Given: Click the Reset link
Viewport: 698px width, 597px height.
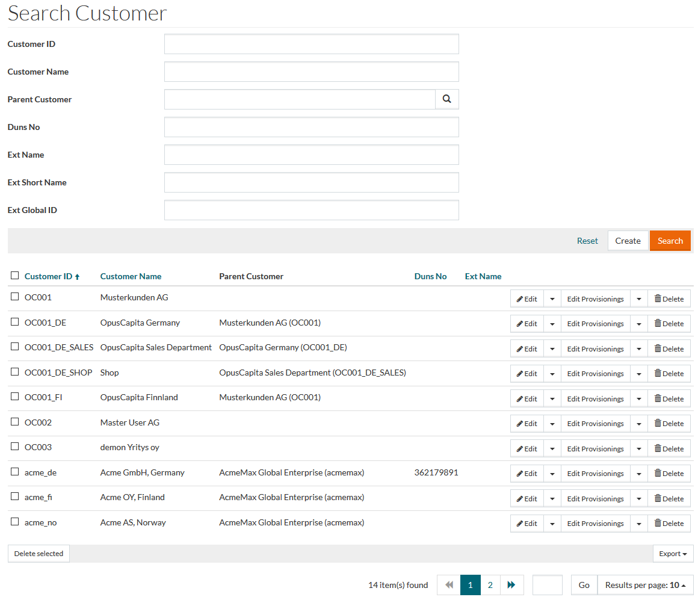Looking at the screenshot, I should tap(587, 241).
